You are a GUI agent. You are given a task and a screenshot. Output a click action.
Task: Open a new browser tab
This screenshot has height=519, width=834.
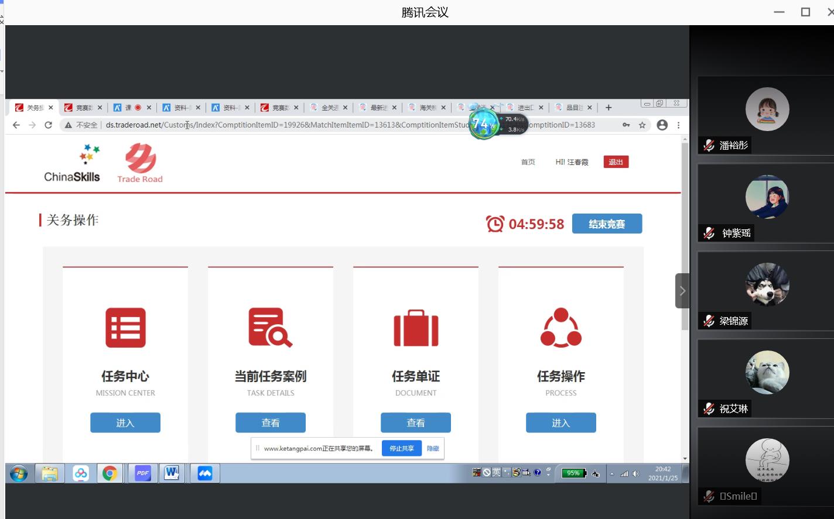(609, 108)
